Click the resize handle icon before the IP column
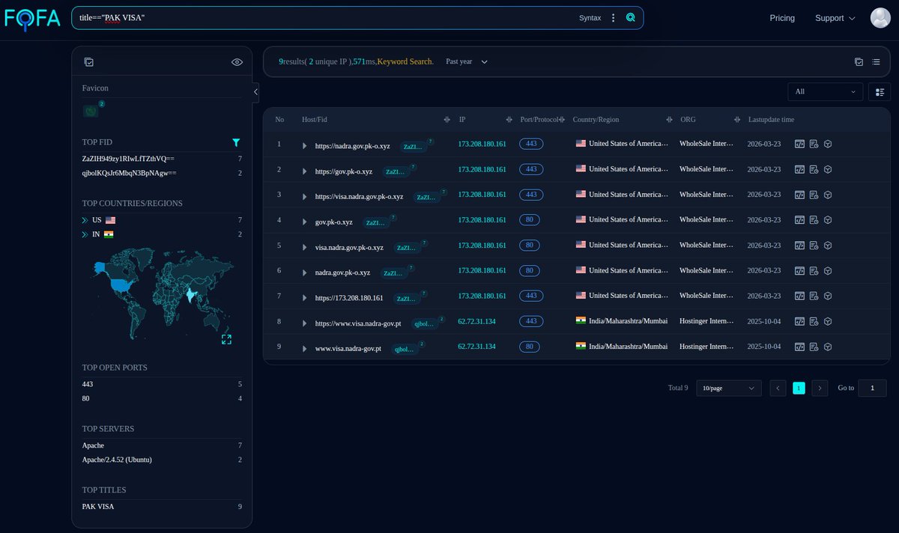Viewport: 899px width, 533px height. tap(447, 120)
